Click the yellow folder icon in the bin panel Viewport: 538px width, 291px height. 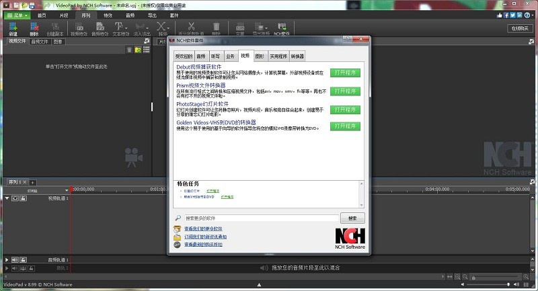click(138, 50)
